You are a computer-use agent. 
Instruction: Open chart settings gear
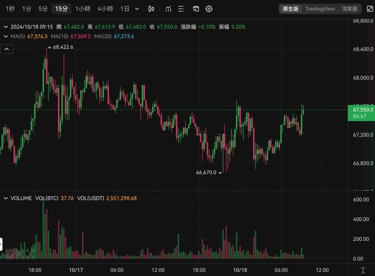tap(209, 9)
